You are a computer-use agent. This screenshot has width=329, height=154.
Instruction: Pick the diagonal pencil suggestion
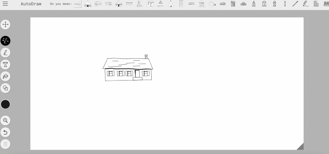(295, 4)
